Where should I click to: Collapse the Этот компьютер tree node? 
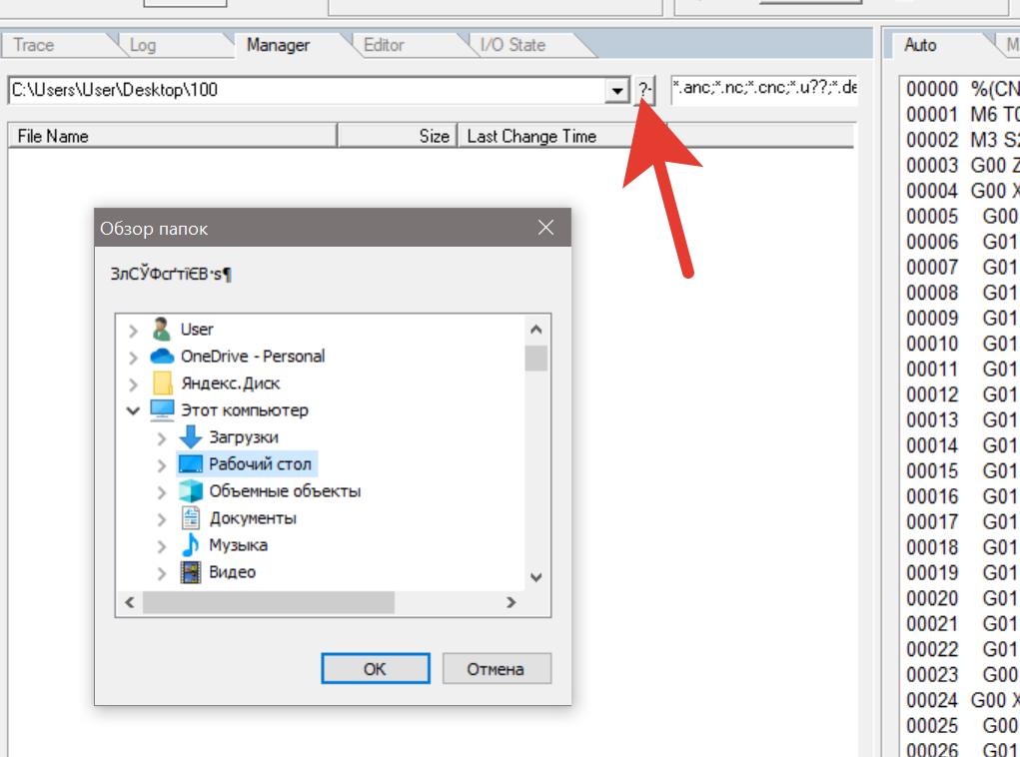coord(133,410)
